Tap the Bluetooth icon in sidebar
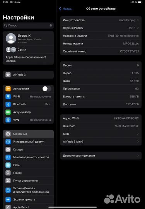This screenshot has width=145, height=209. [8, 104]
